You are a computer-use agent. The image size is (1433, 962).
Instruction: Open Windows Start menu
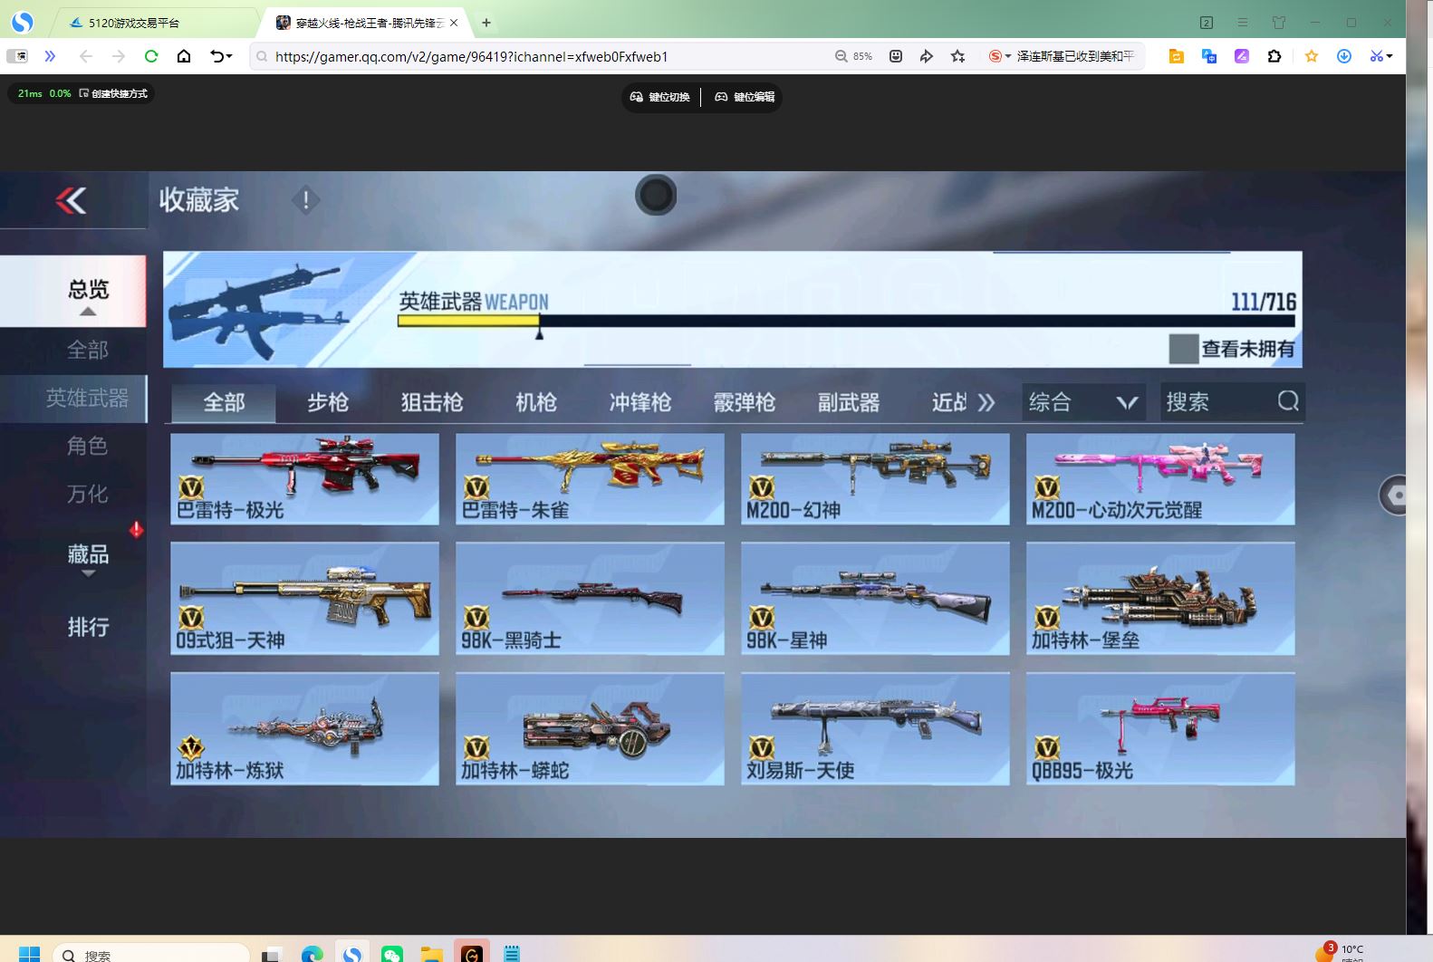pos(29,954)
